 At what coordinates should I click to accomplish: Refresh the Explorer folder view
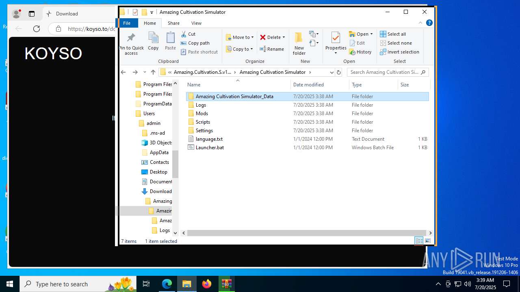coord(339,72)
